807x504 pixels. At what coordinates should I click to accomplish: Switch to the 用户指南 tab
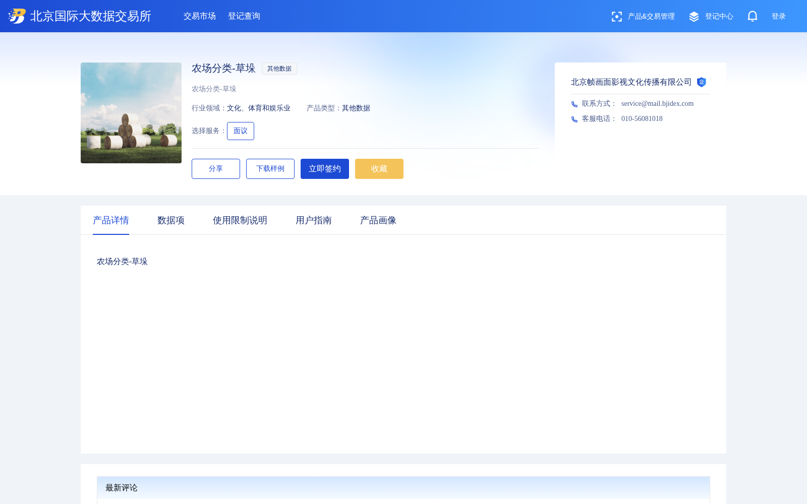[x=314, y=220]
